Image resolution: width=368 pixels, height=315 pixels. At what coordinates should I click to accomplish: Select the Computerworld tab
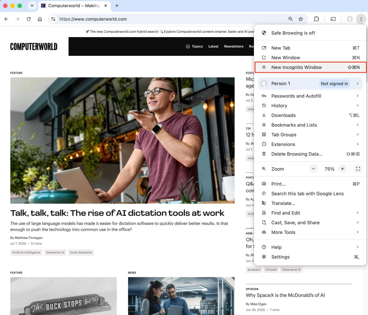coord(74,6)
